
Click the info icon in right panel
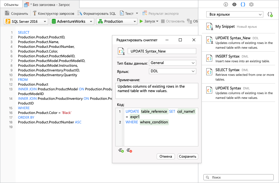coord(226,4)
